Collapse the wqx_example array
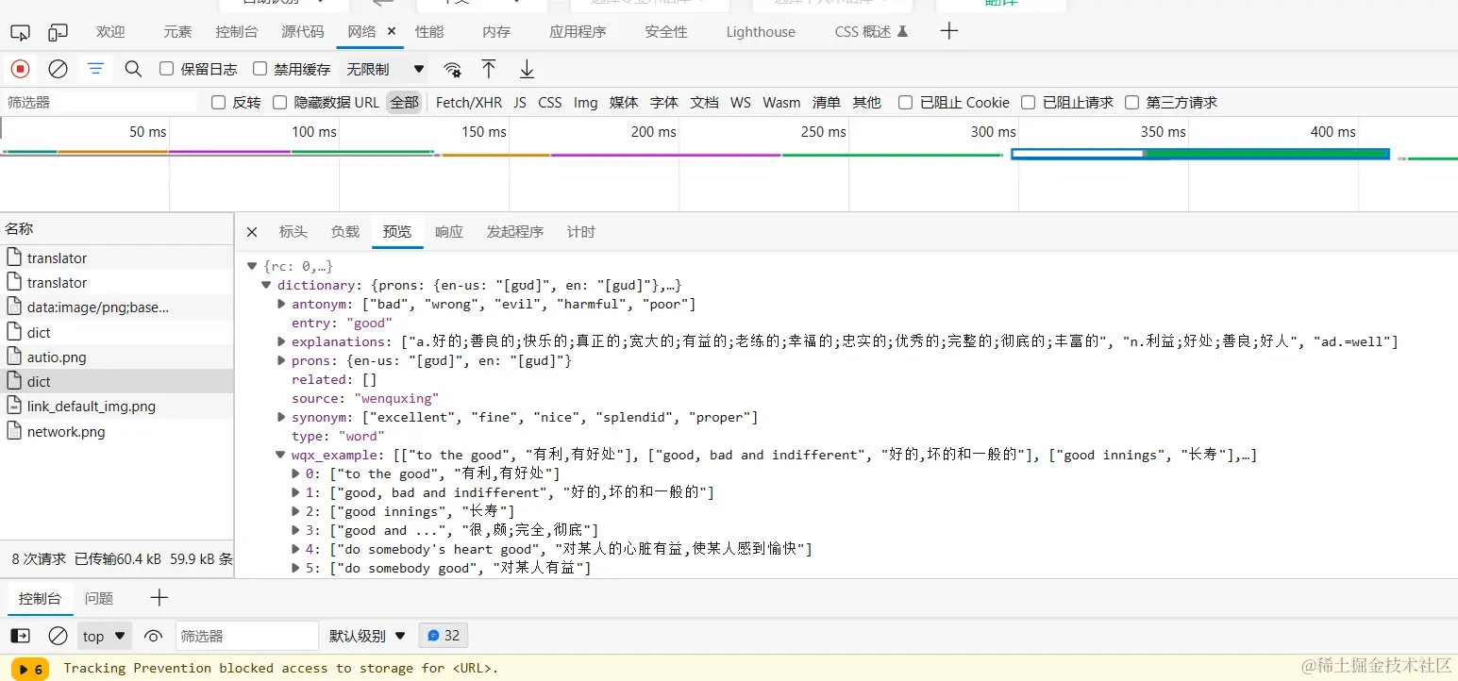Image resolution: width=1458 pixels, height=681 pixels. tap(281, 456)
